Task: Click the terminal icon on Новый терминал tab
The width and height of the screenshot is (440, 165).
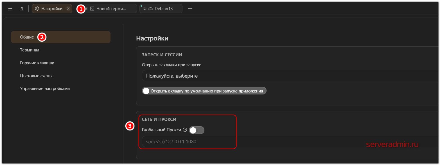Action: tap(92, 9)
